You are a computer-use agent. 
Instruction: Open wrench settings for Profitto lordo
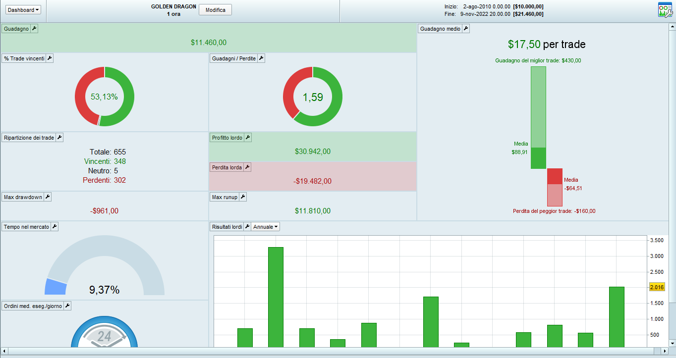coord(248,138)
